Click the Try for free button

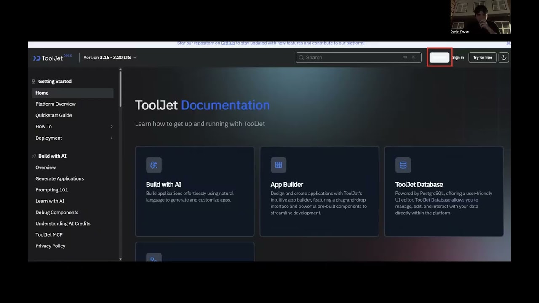[482, 58]
